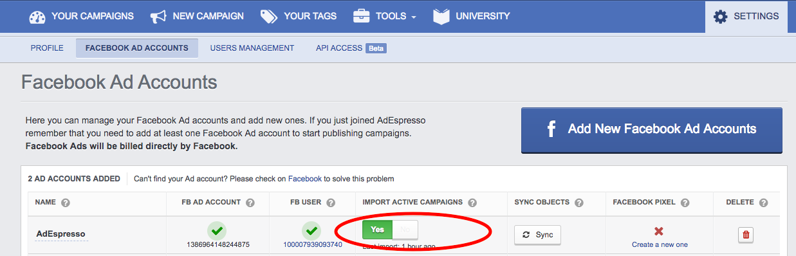Open the API Access Beta tab
This screenshot has width=796, height=256.
tap(351, 48)
